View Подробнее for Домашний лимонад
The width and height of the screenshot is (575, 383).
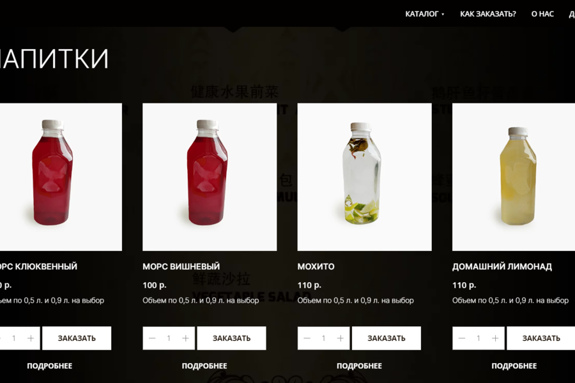tap(514, 366)
